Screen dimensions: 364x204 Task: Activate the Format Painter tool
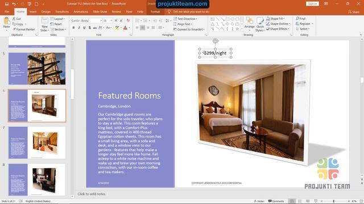[x=24, y=29]
